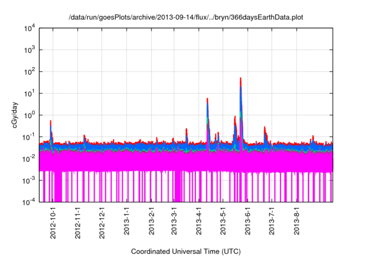Click the Coordinated Universal Time (UTC) axis label
Screen dimensions: 367x257
pos(186,251)
